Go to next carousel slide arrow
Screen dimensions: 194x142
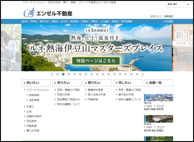tap(142, 74)
